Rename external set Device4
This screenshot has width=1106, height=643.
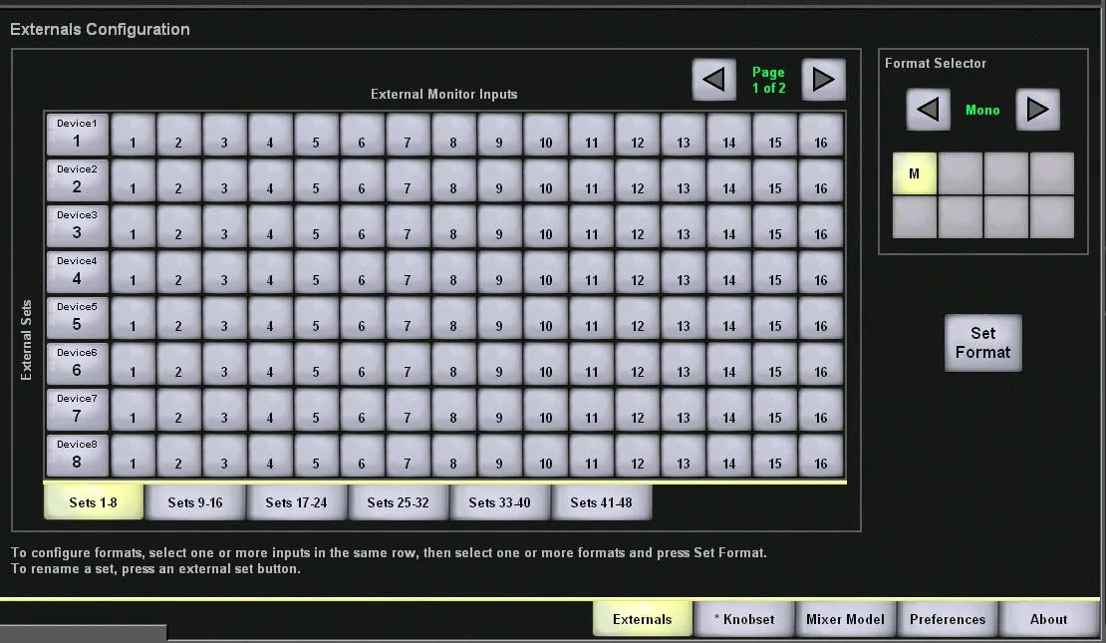(78, 272)
